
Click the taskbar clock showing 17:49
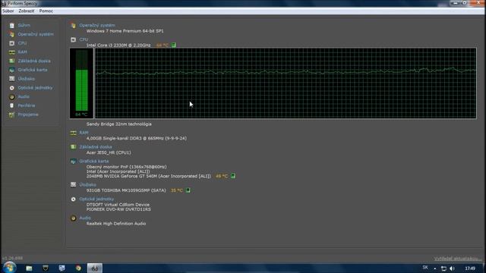pyautogui.click(x=470, y=268)
